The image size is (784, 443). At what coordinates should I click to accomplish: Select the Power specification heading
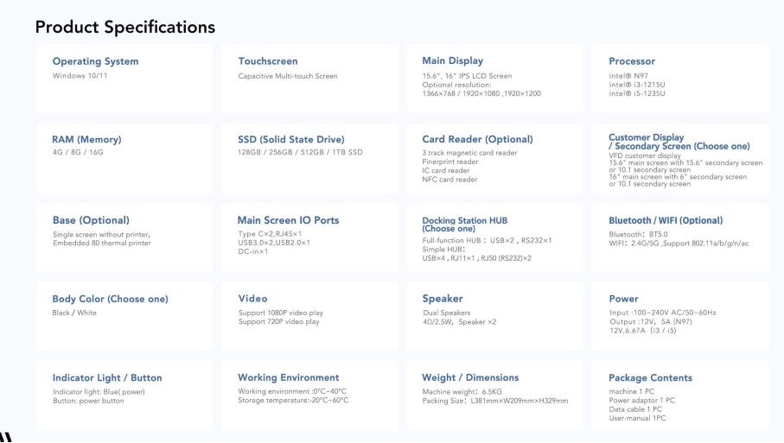point(623,299)
